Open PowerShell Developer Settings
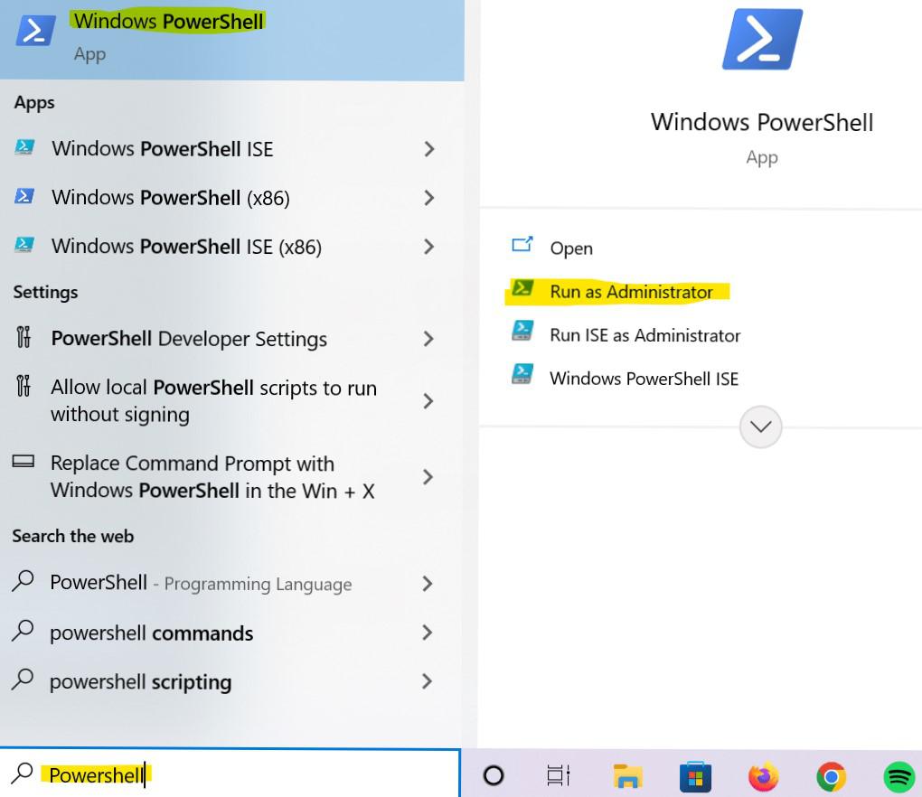 pyautogui.click(x=231, y=339)
